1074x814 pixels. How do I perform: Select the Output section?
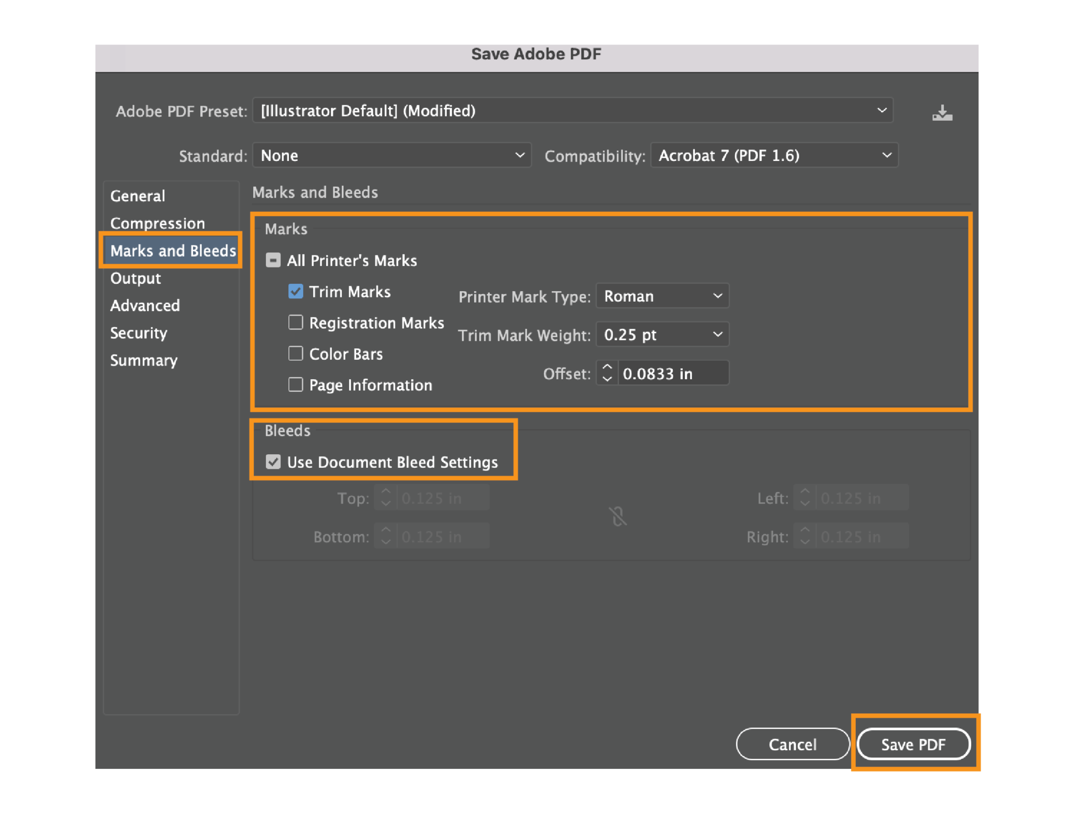tap(135, 279)
